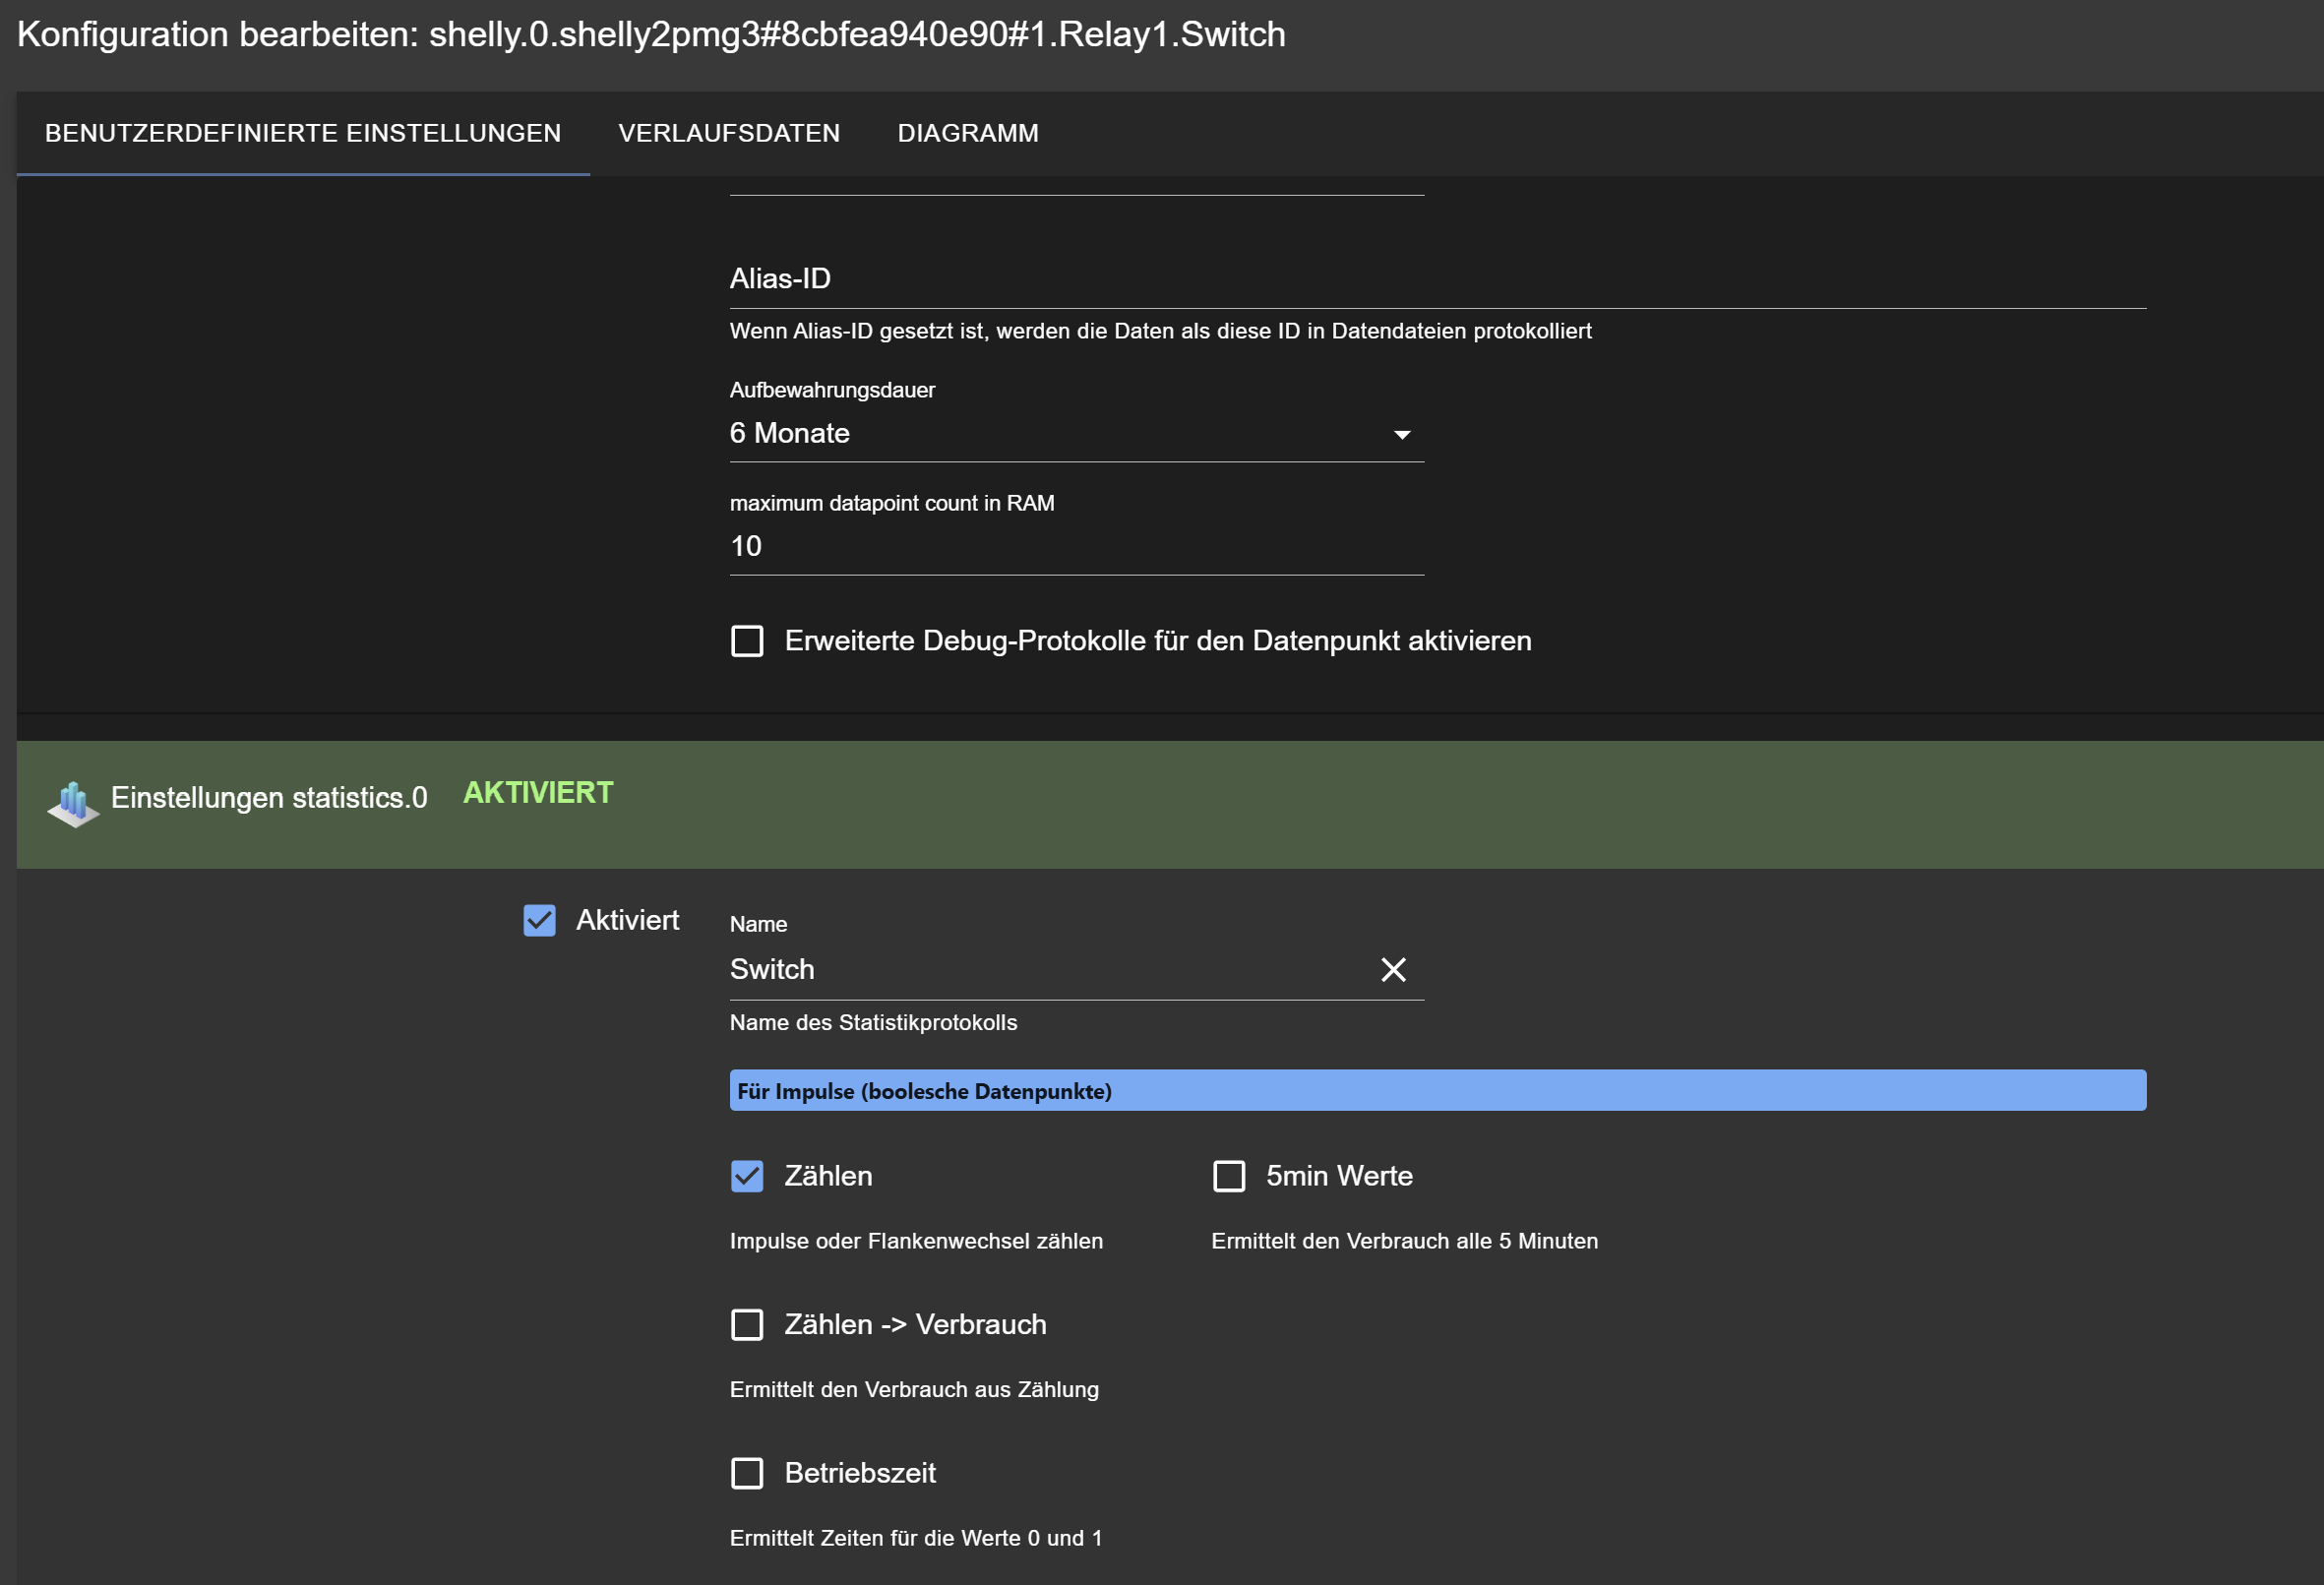Enable the 5min Werte checkbox
The image size is (2324, 1585).
click(1229, 1176)
